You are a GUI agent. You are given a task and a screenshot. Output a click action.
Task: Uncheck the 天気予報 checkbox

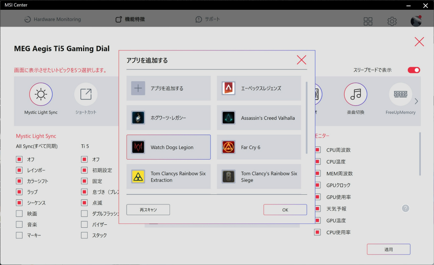tap(317, 209)
